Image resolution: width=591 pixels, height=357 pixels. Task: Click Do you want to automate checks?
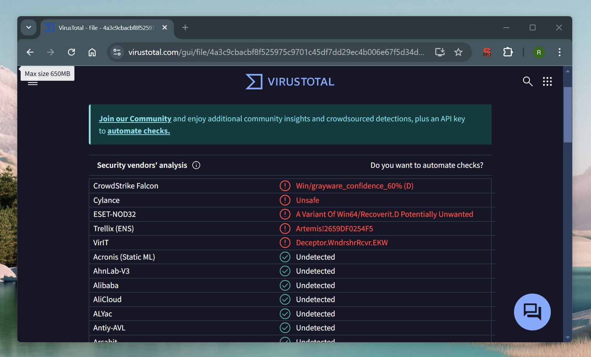pyautogui.click(x=427, y=165)
